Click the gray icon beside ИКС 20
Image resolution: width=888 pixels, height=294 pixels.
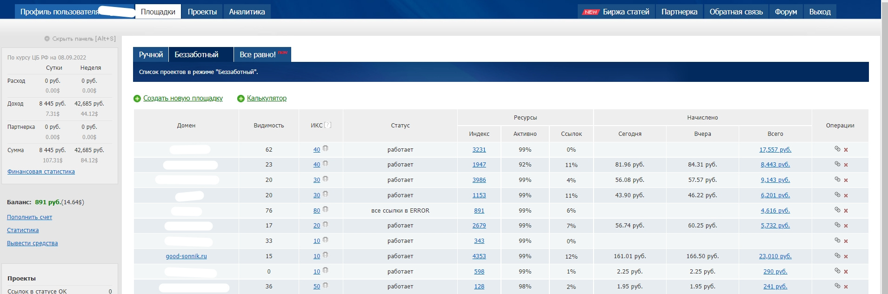tap(326, 224)
